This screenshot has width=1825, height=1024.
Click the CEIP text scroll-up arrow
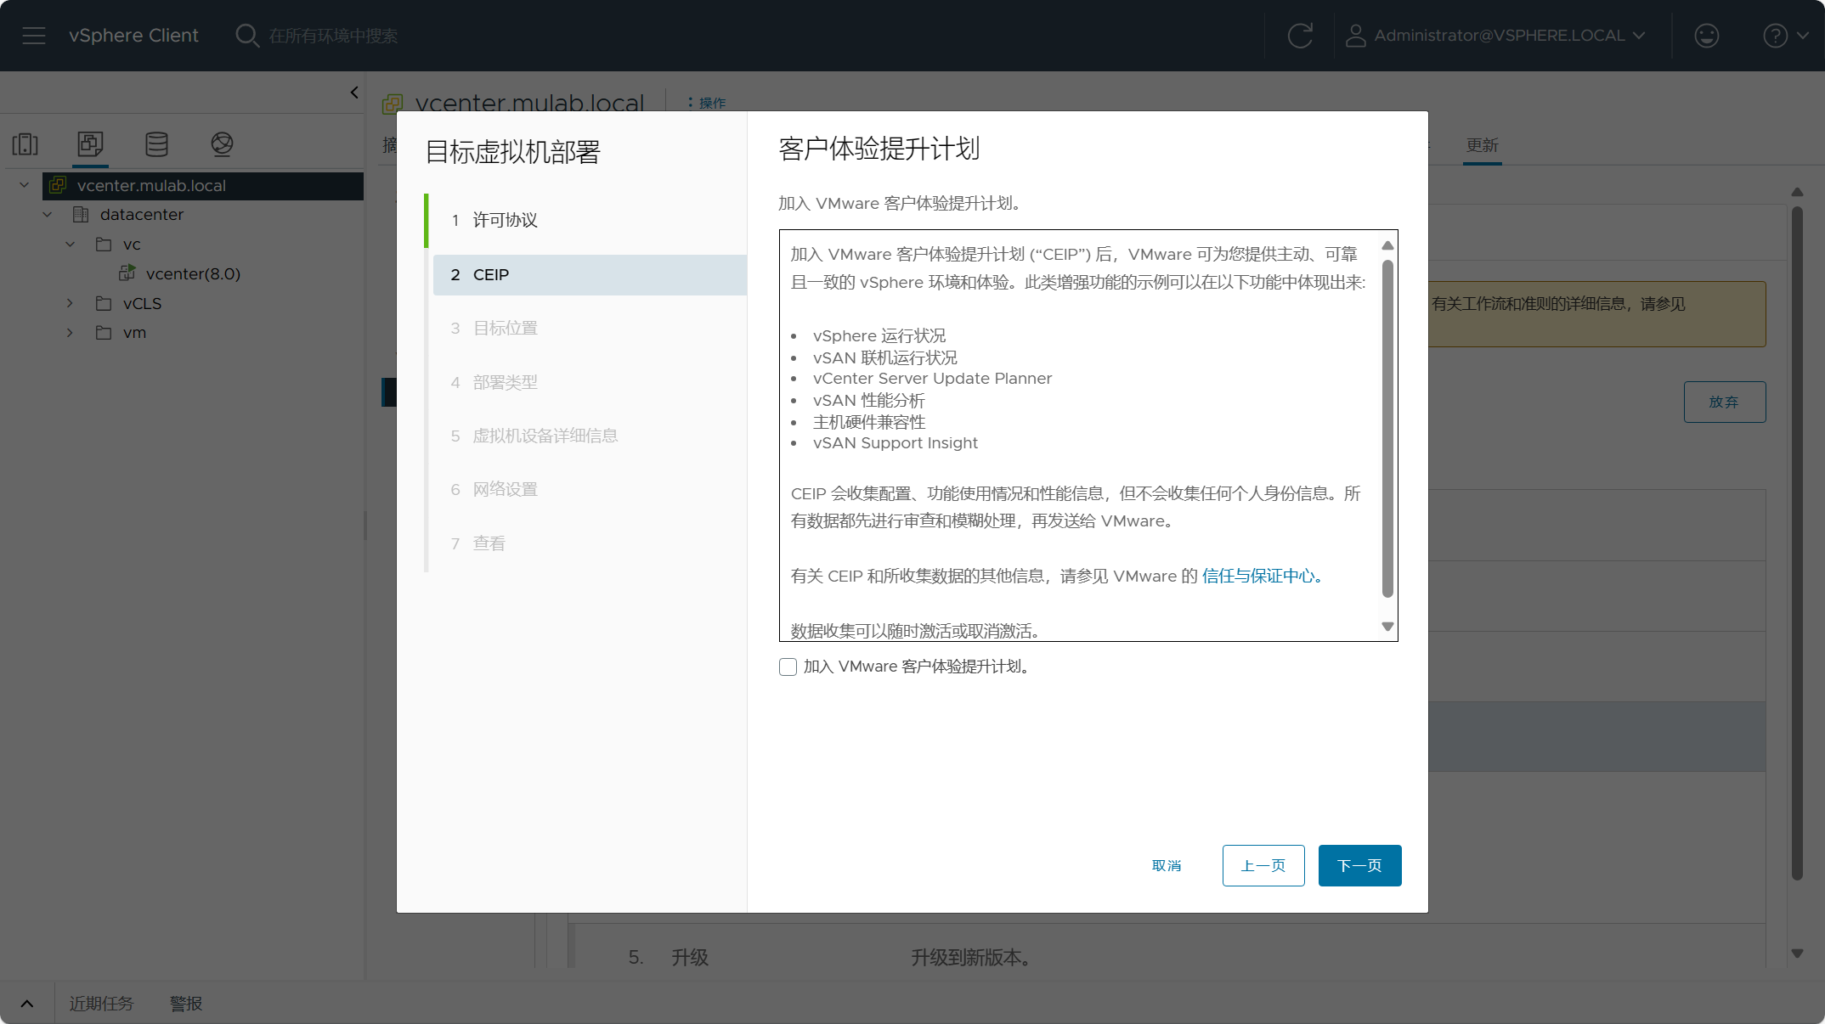tap(1387, 245)
